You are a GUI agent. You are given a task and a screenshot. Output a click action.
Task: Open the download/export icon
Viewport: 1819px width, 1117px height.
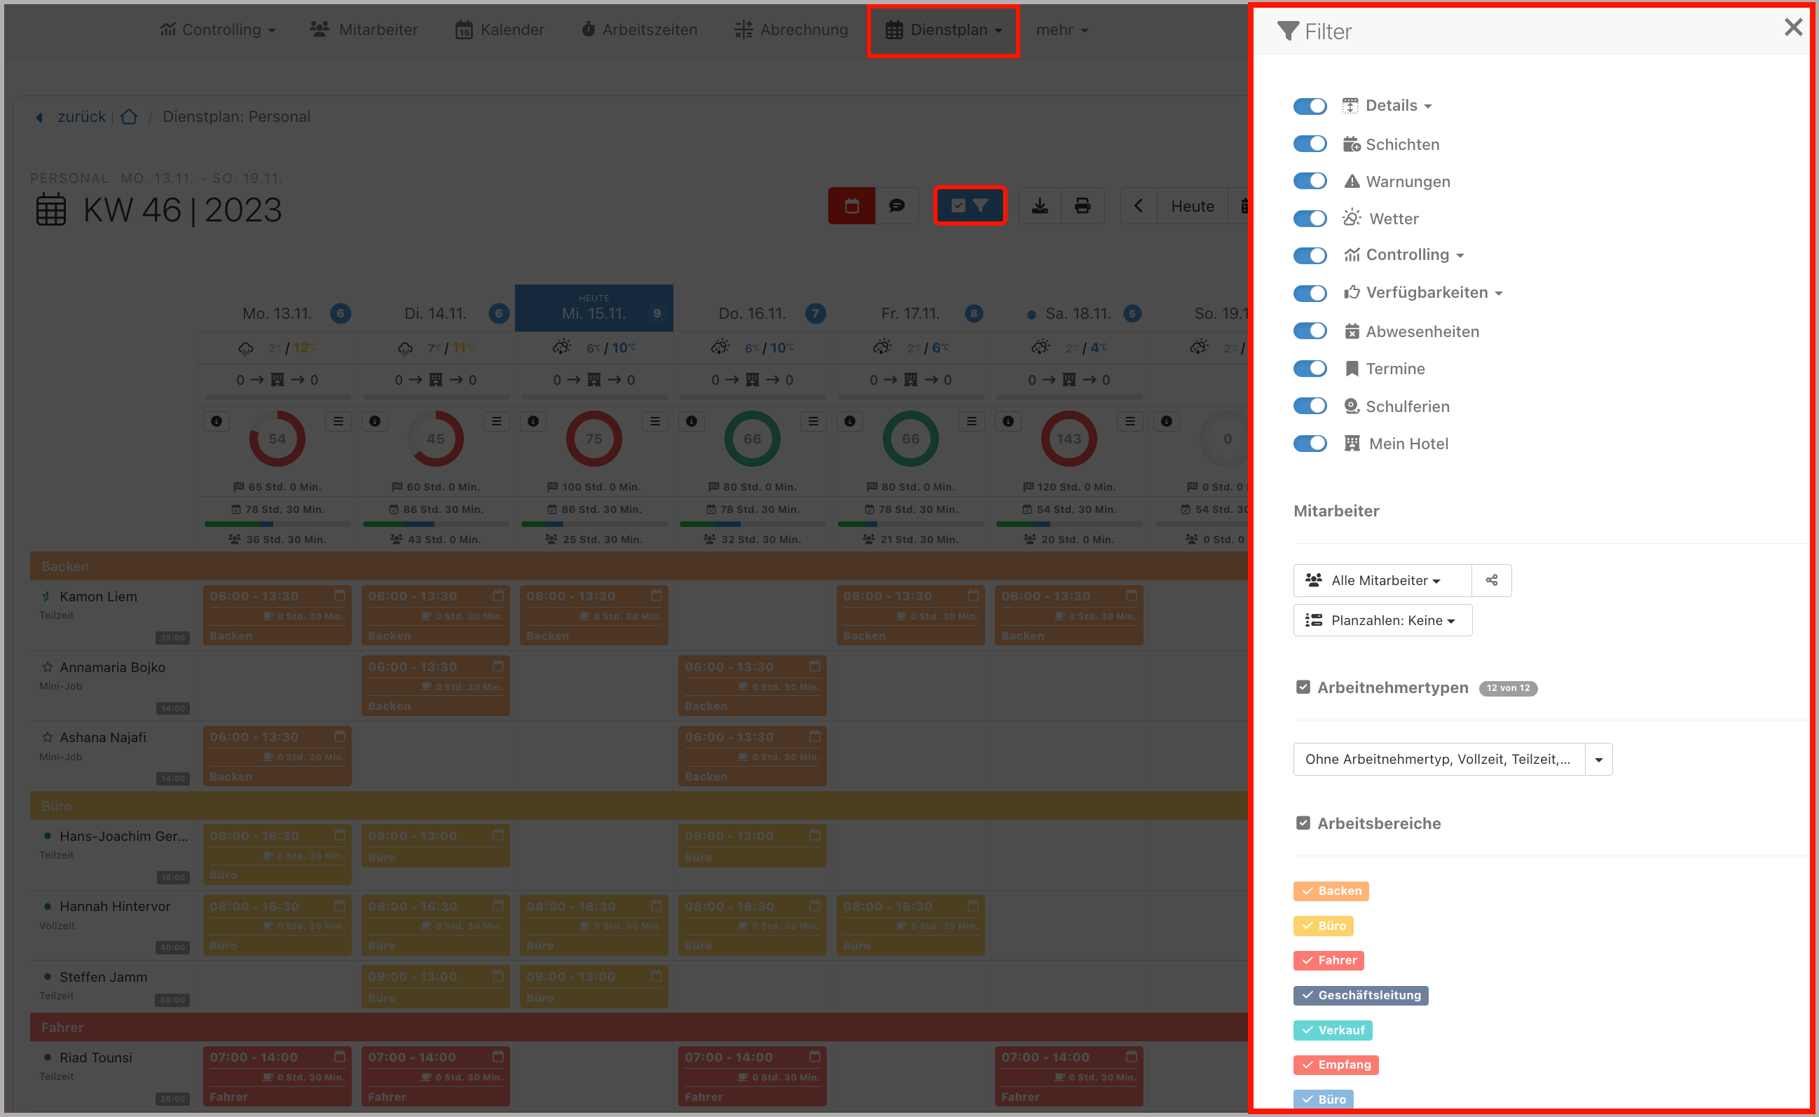1040,205
